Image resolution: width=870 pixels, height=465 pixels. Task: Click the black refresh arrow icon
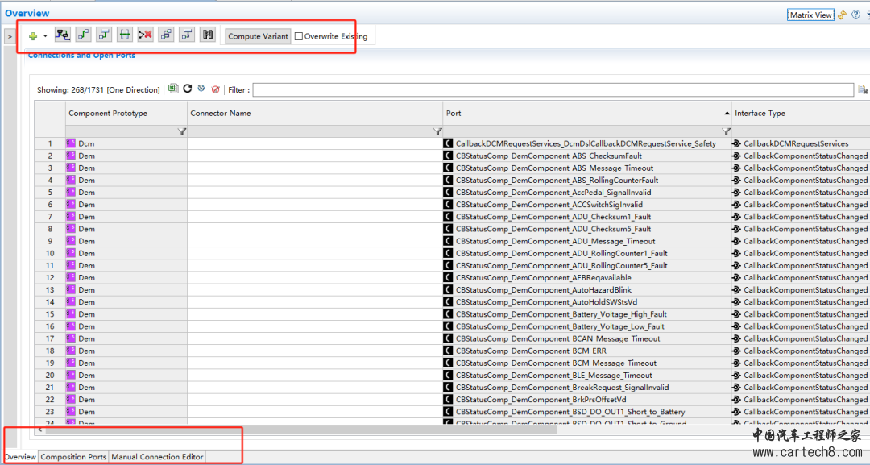pyautogui.click(x=188, y=89)
